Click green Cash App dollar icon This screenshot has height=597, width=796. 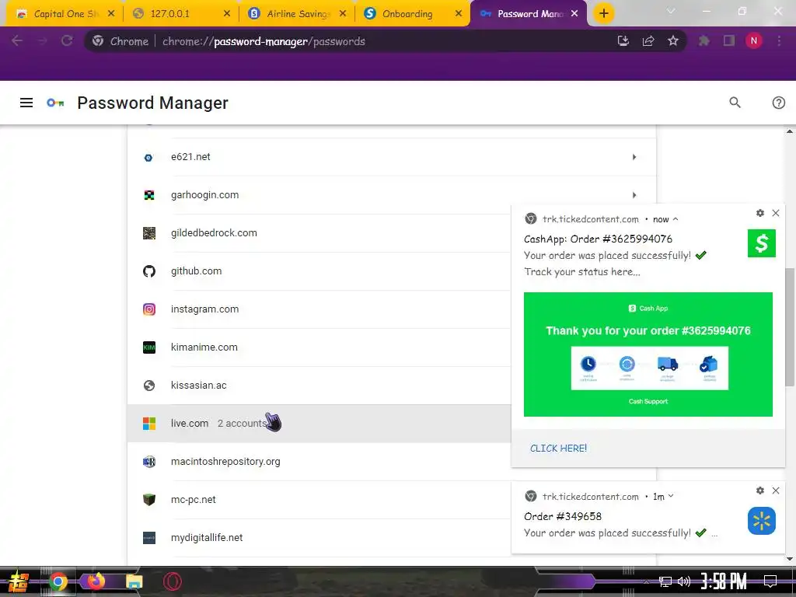762,243
